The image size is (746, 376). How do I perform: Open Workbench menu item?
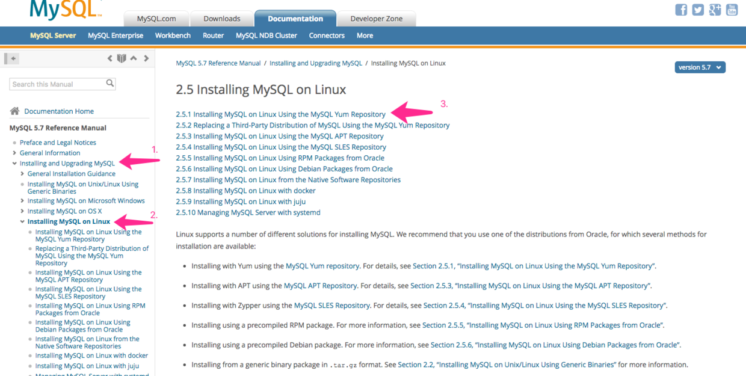173,35
